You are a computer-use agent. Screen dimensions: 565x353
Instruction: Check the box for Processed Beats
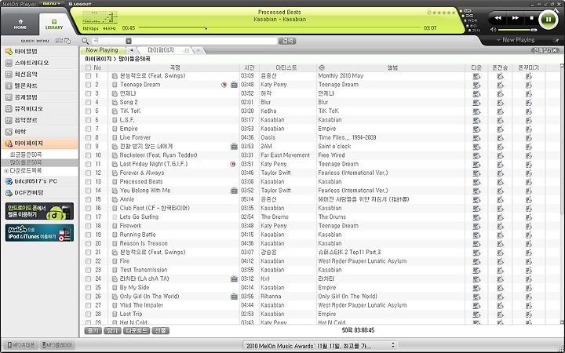pos(88,182)
